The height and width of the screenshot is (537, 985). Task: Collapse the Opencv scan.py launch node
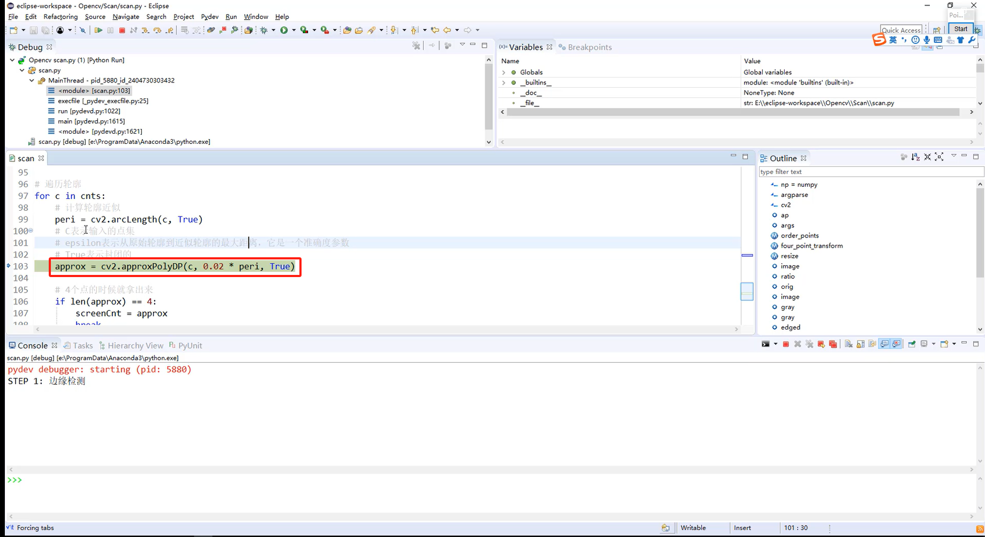[12, 60]
